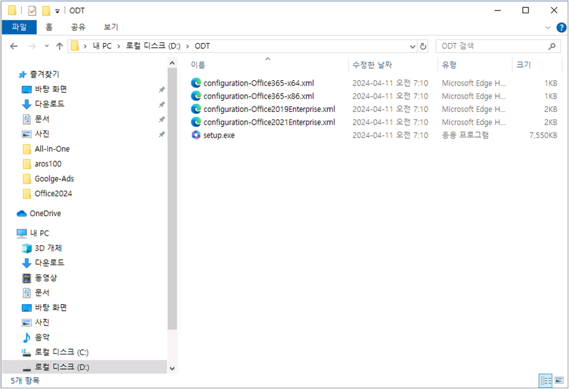569x389 pixels.
Task: Open 로컬 디스크 (D:) in sidebar
Action: [55, 367]
